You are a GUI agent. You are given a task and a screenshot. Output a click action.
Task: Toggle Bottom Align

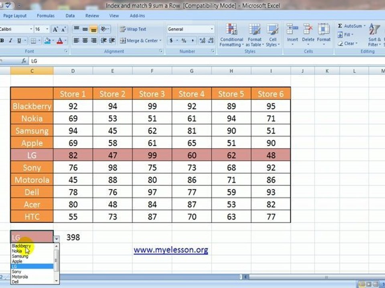93,29
